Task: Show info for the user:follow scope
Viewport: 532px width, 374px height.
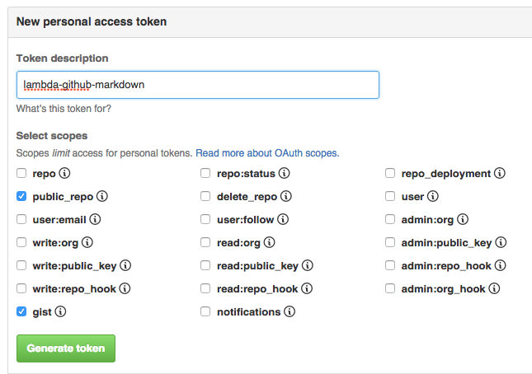Action: point(282,220)
